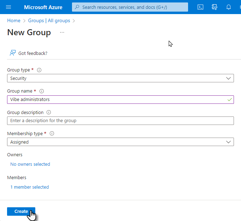Show info tooltip for Group description

pyautogui.click(x=49, y=112)
